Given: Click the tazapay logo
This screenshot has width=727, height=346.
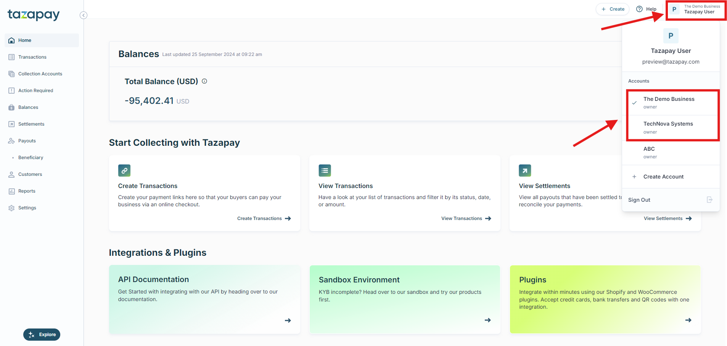Looking at the screenshot, I should click(x=34, y=15).
